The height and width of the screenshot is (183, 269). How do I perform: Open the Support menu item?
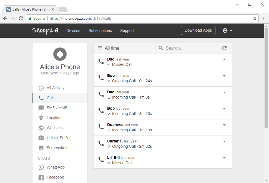tap(127, 31)
